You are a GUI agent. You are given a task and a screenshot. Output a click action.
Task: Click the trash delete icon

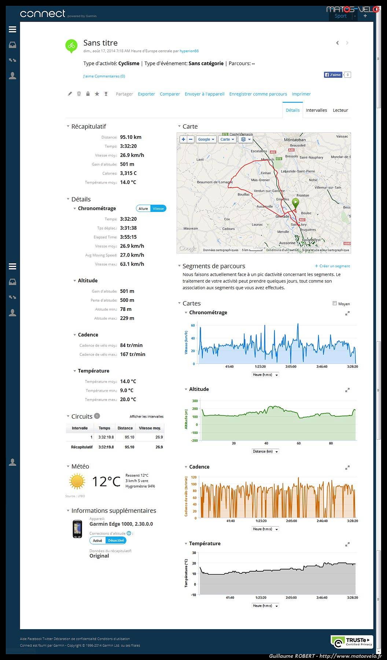coord(79,94)
